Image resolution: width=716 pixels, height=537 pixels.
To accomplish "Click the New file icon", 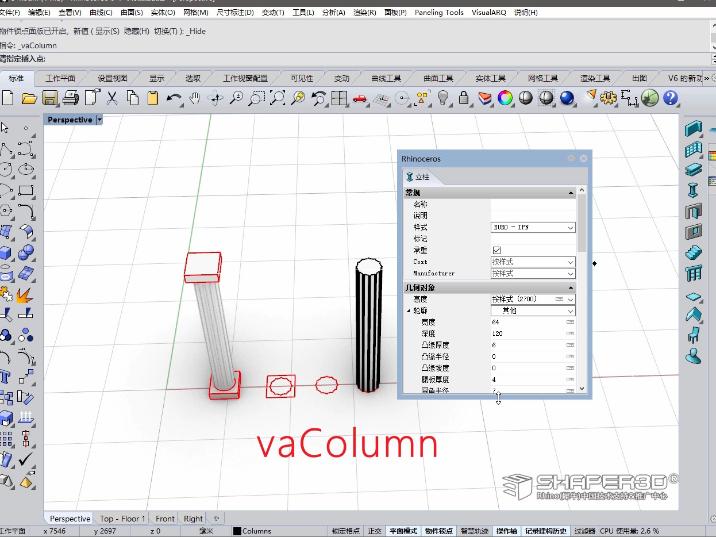I will [7, 98].
